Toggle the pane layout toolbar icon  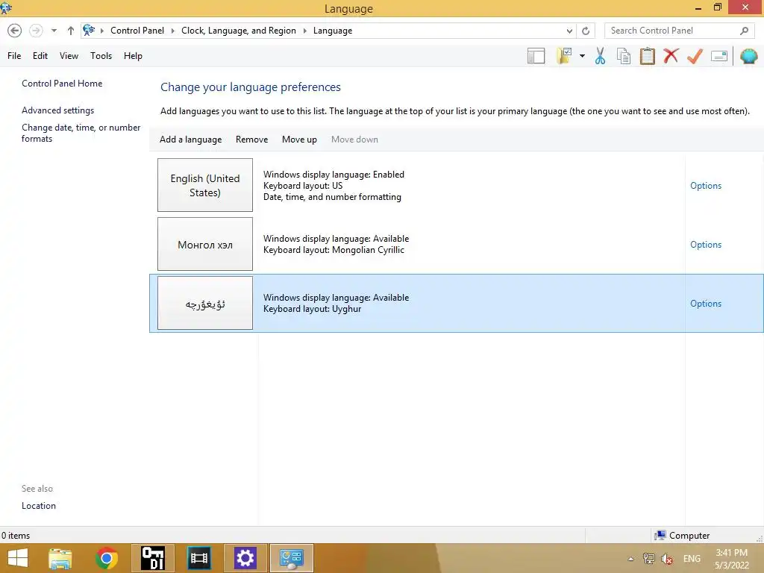click(536, 56)
